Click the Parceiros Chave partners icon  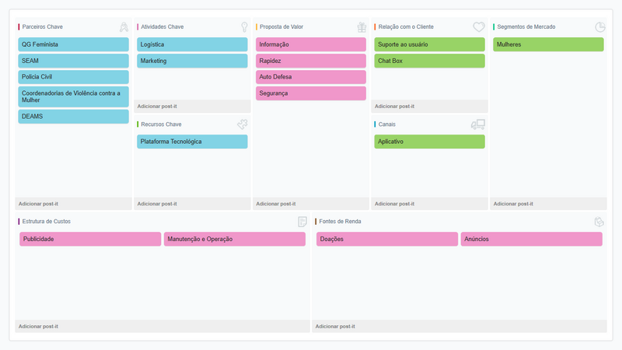pos(124,27)
